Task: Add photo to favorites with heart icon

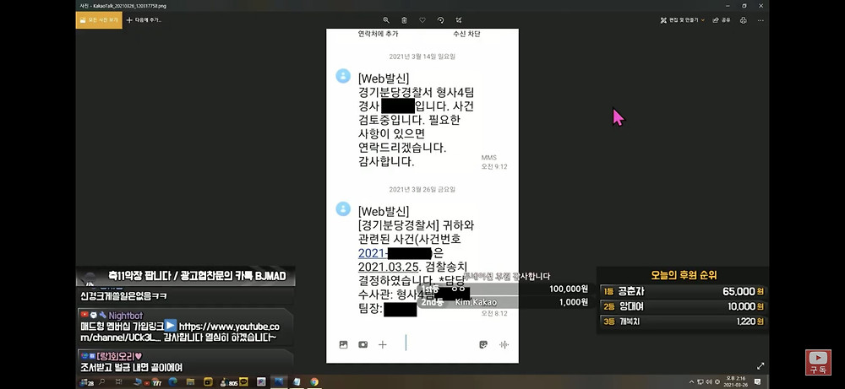Action: point(422,20)
